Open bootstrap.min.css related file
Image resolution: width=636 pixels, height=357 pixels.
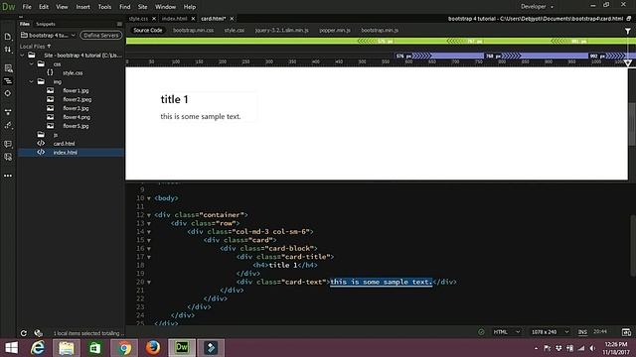coord(193,31)
